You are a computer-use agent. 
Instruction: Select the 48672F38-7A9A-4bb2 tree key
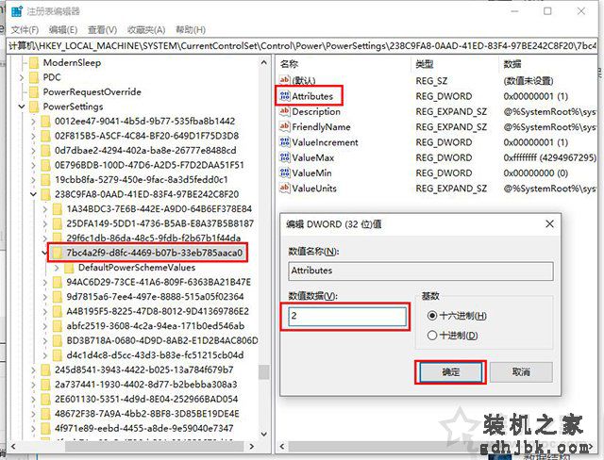147,414
